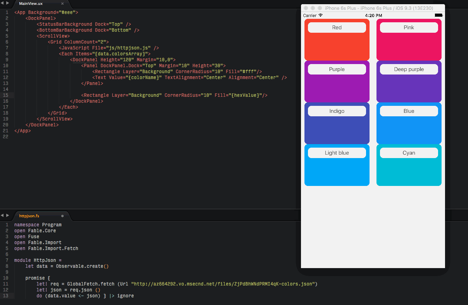The width and height of the screenshot is (468, 305).
Task: Click the 4:20 PM clock in simulator
Action: pos(373,16)
